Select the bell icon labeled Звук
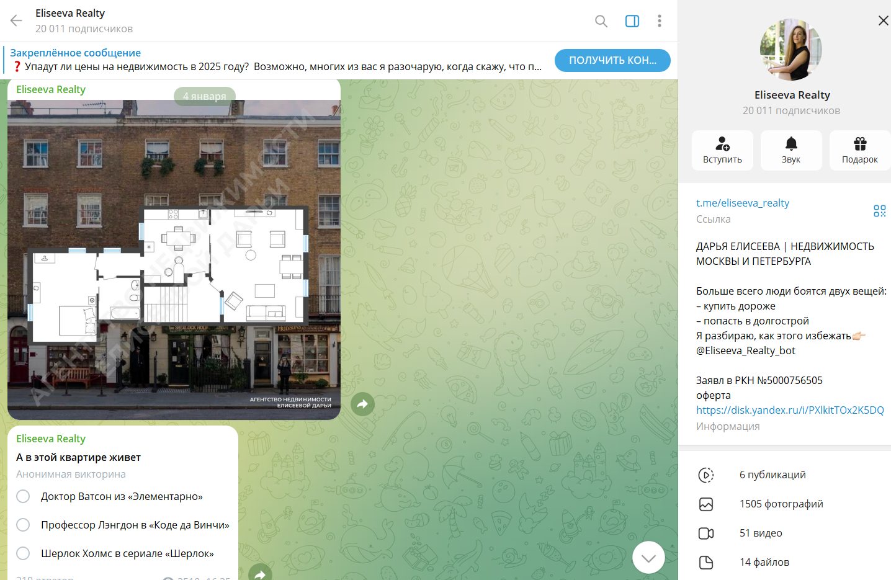891x580 pixels. click(791, 150)
